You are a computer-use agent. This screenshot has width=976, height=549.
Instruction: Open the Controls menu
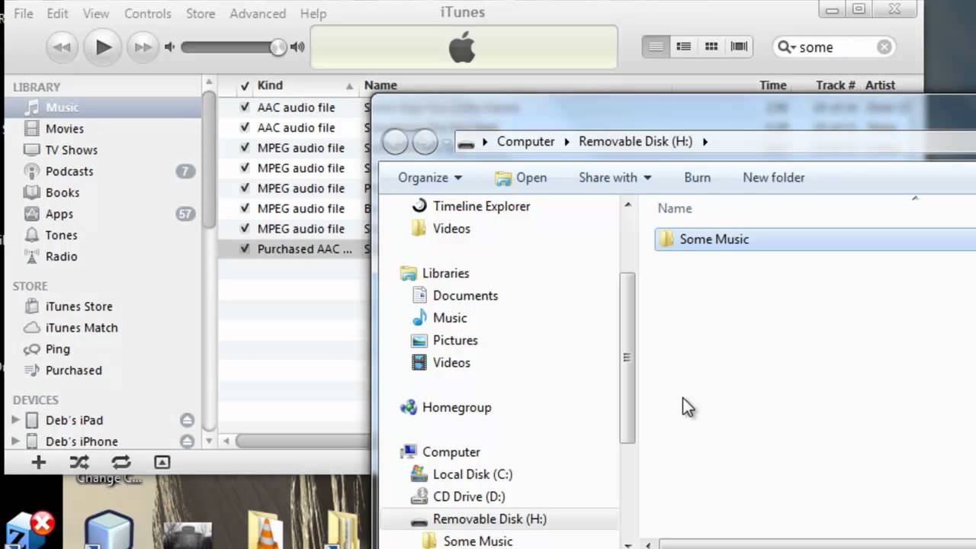click(x=148, y=14)
